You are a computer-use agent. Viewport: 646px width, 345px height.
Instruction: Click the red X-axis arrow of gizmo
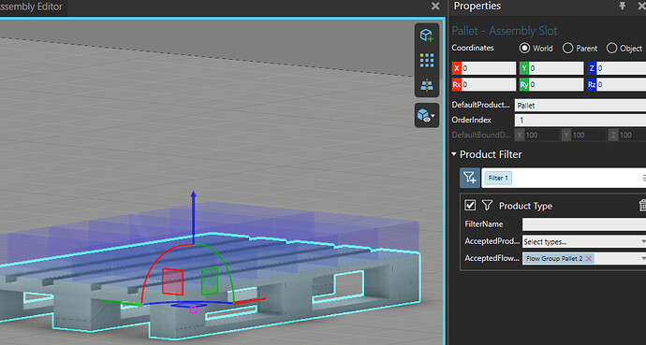point(251,301)
